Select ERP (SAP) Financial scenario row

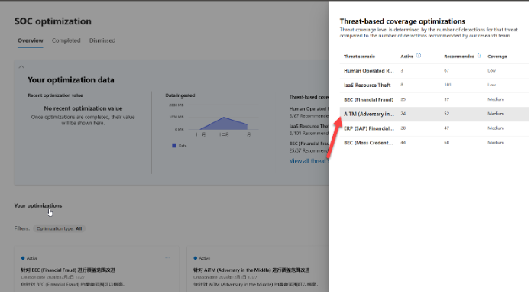click(x=434, y=128)
